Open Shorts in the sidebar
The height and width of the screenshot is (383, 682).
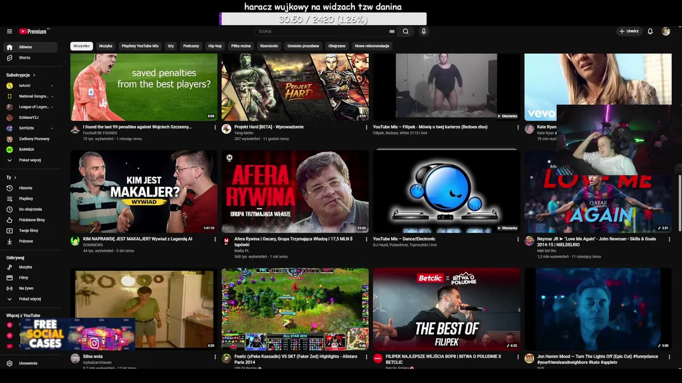click(29, 57)
